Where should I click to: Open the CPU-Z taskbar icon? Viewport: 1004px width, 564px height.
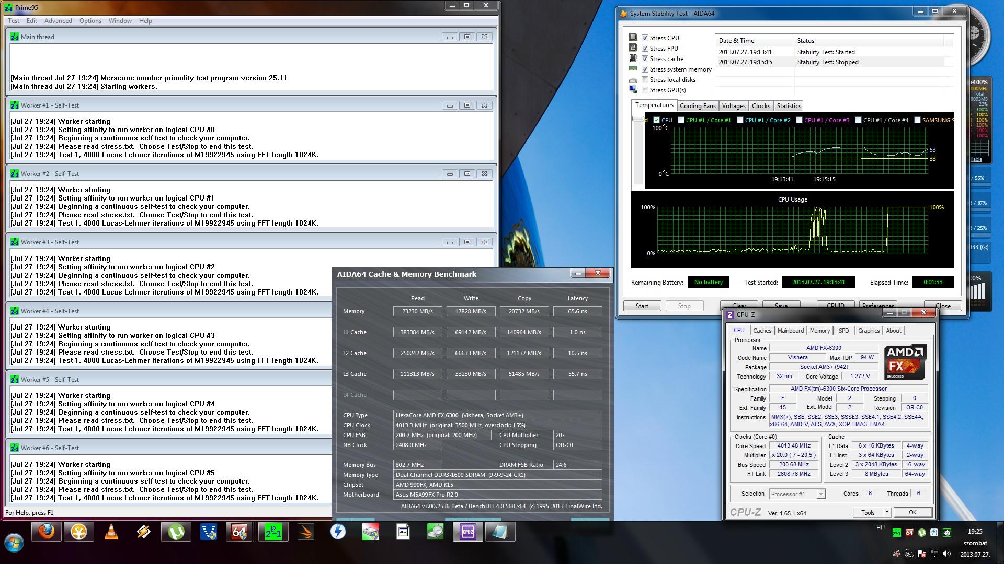pyautogui.click(x=467, y=532)
